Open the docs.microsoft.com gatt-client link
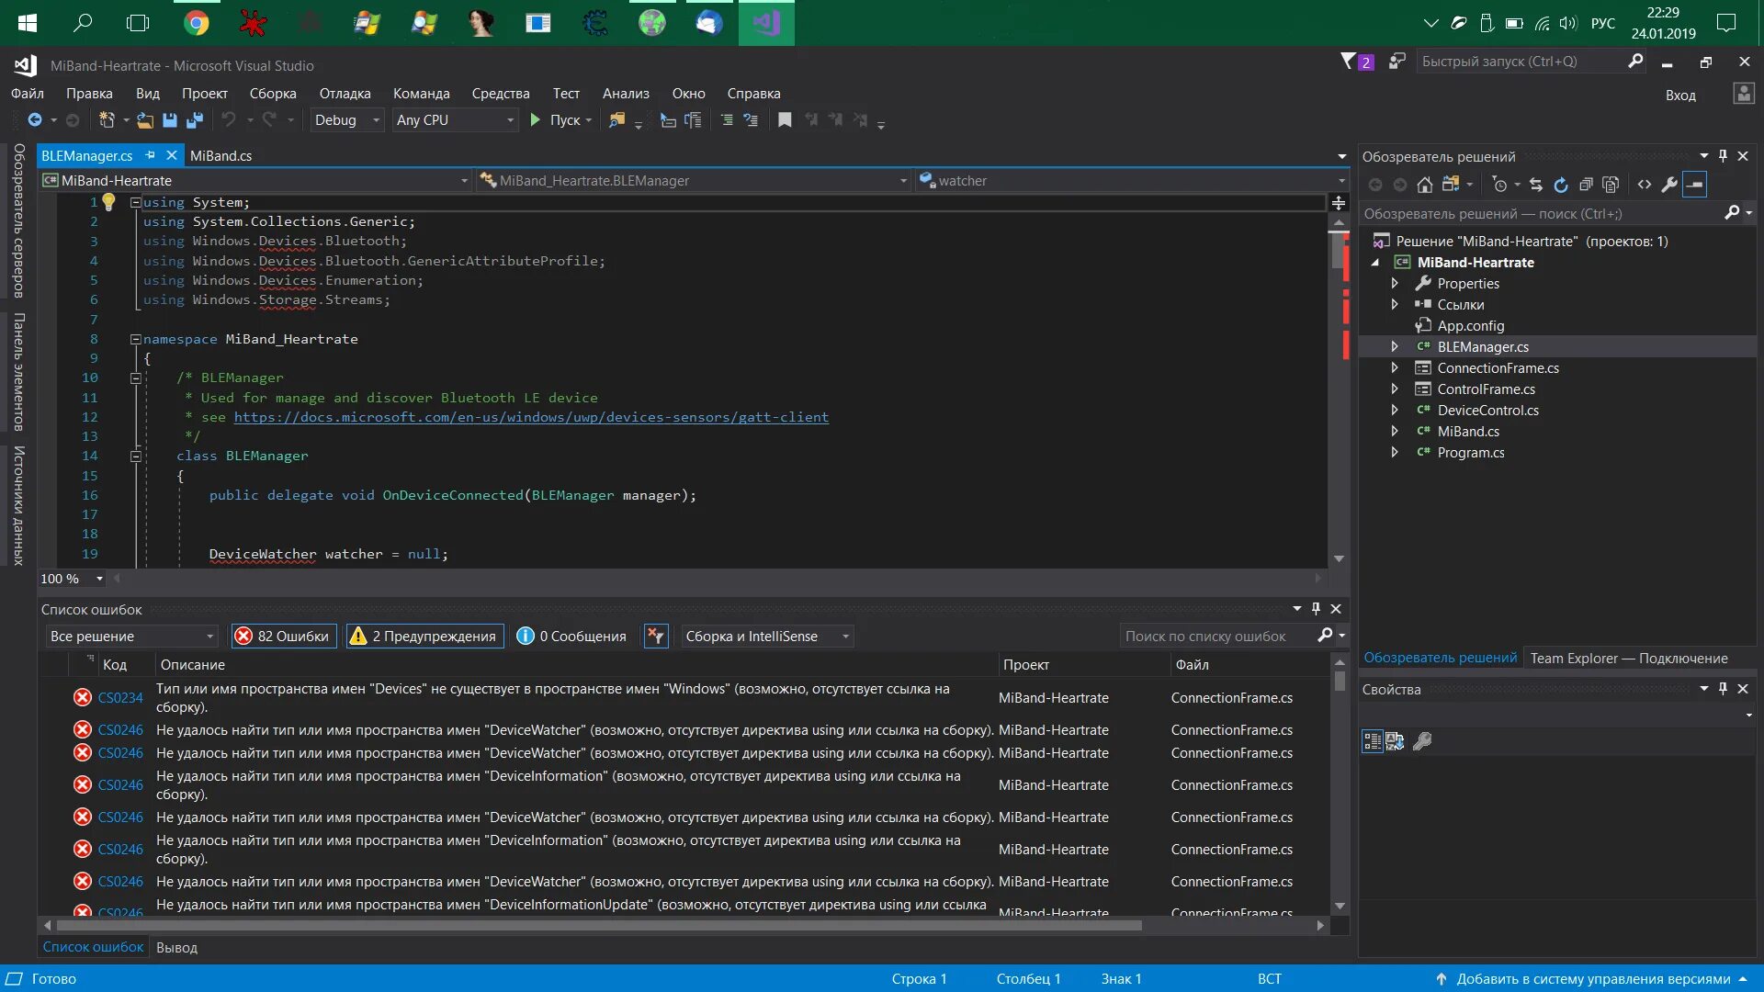This screenshot has width=1764, height=992. coord(531,417)
